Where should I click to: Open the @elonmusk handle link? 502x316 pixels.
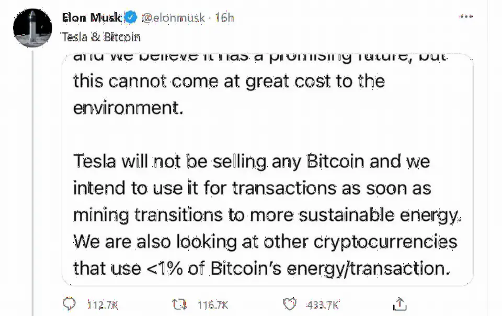click(x=173, y=18)
